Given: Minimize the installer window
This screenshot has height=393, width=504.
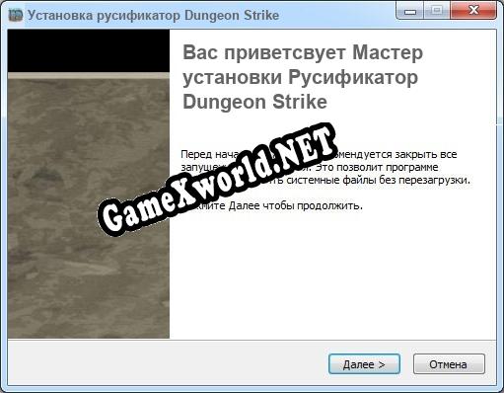Looking at the screenshot, I should [410, 11].
